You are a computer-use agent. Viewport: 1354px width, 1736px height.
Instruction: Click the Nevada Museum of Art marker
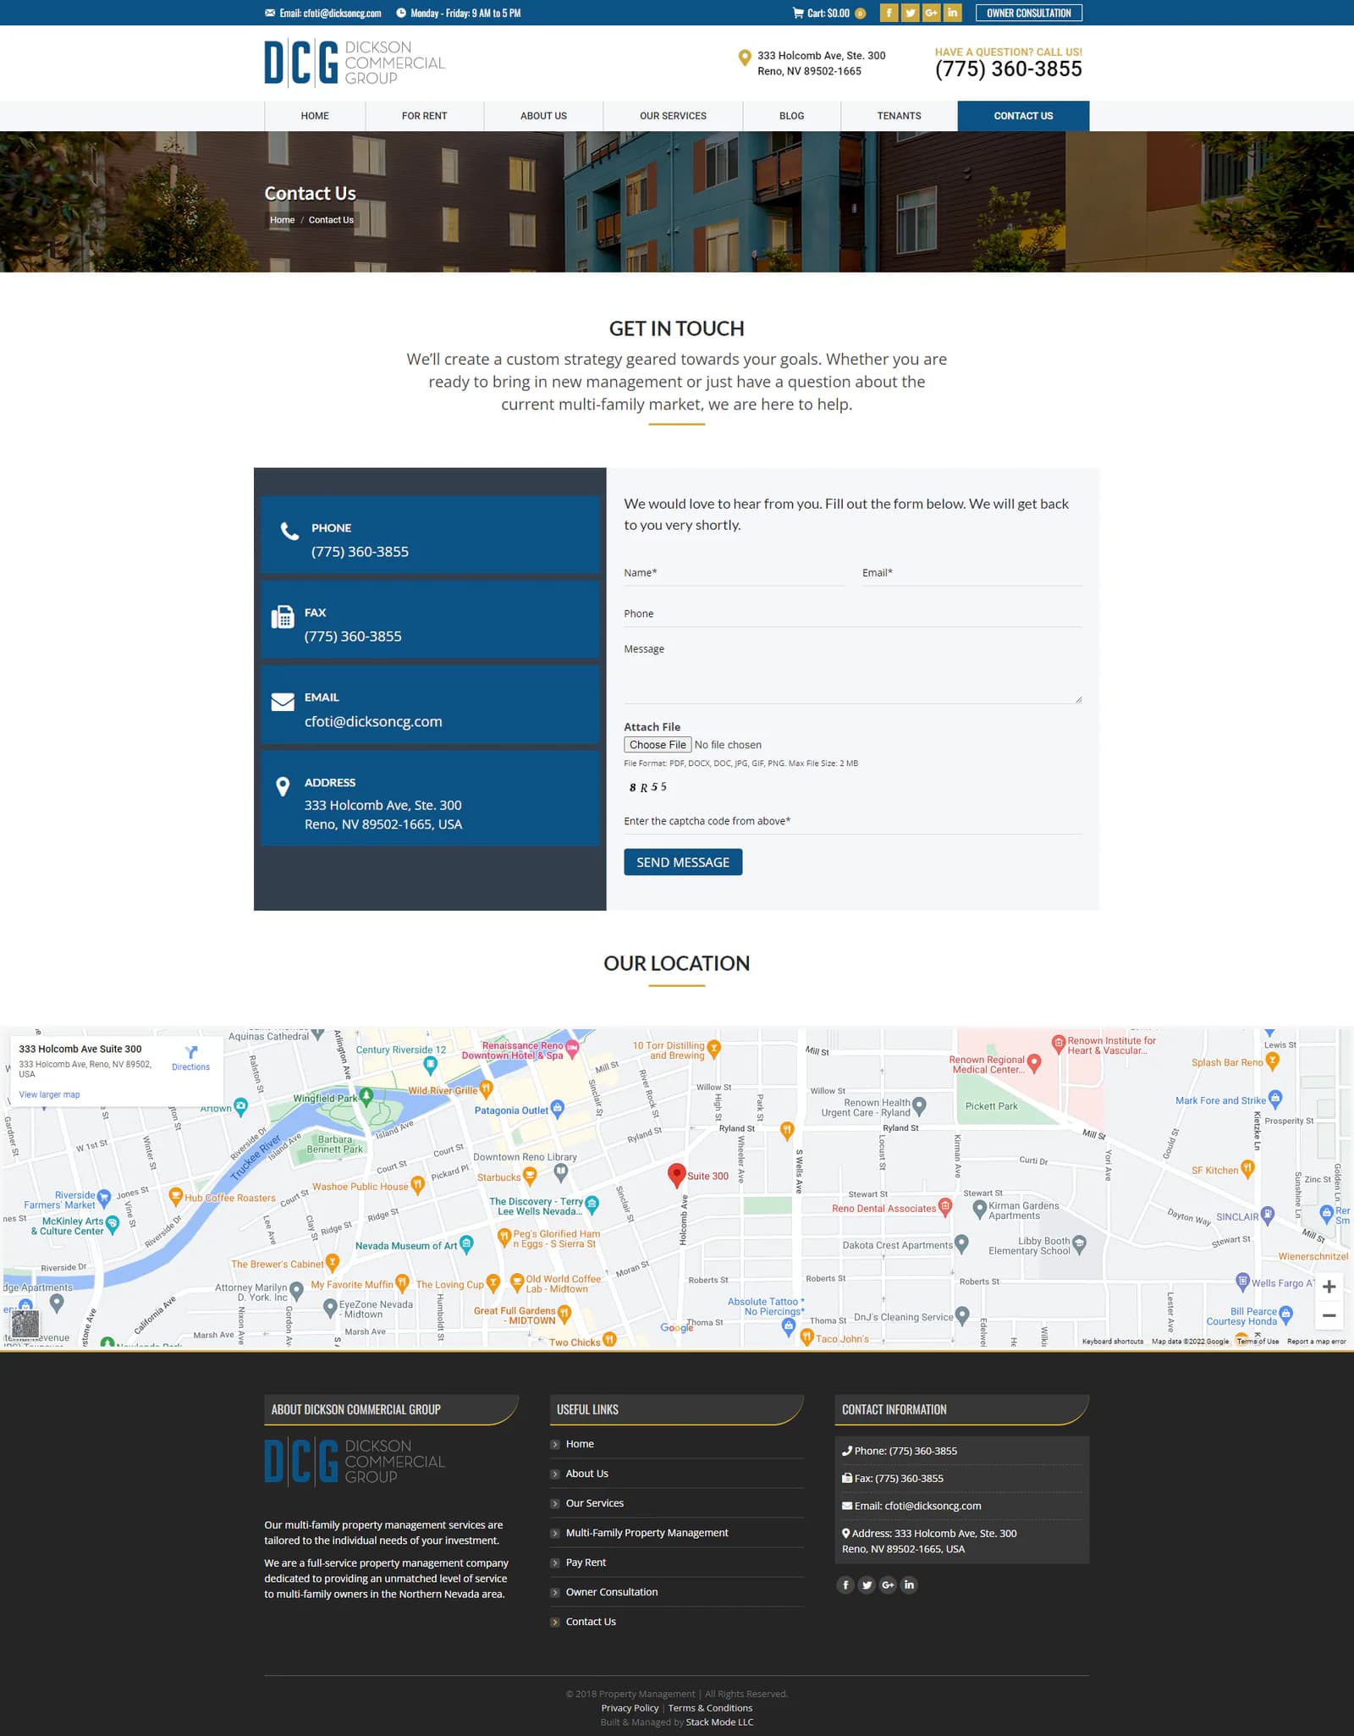point(466,1244)
